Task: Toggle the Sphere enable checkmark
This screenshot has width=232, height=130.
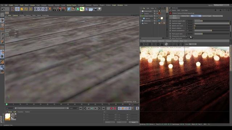Action: 157,18
